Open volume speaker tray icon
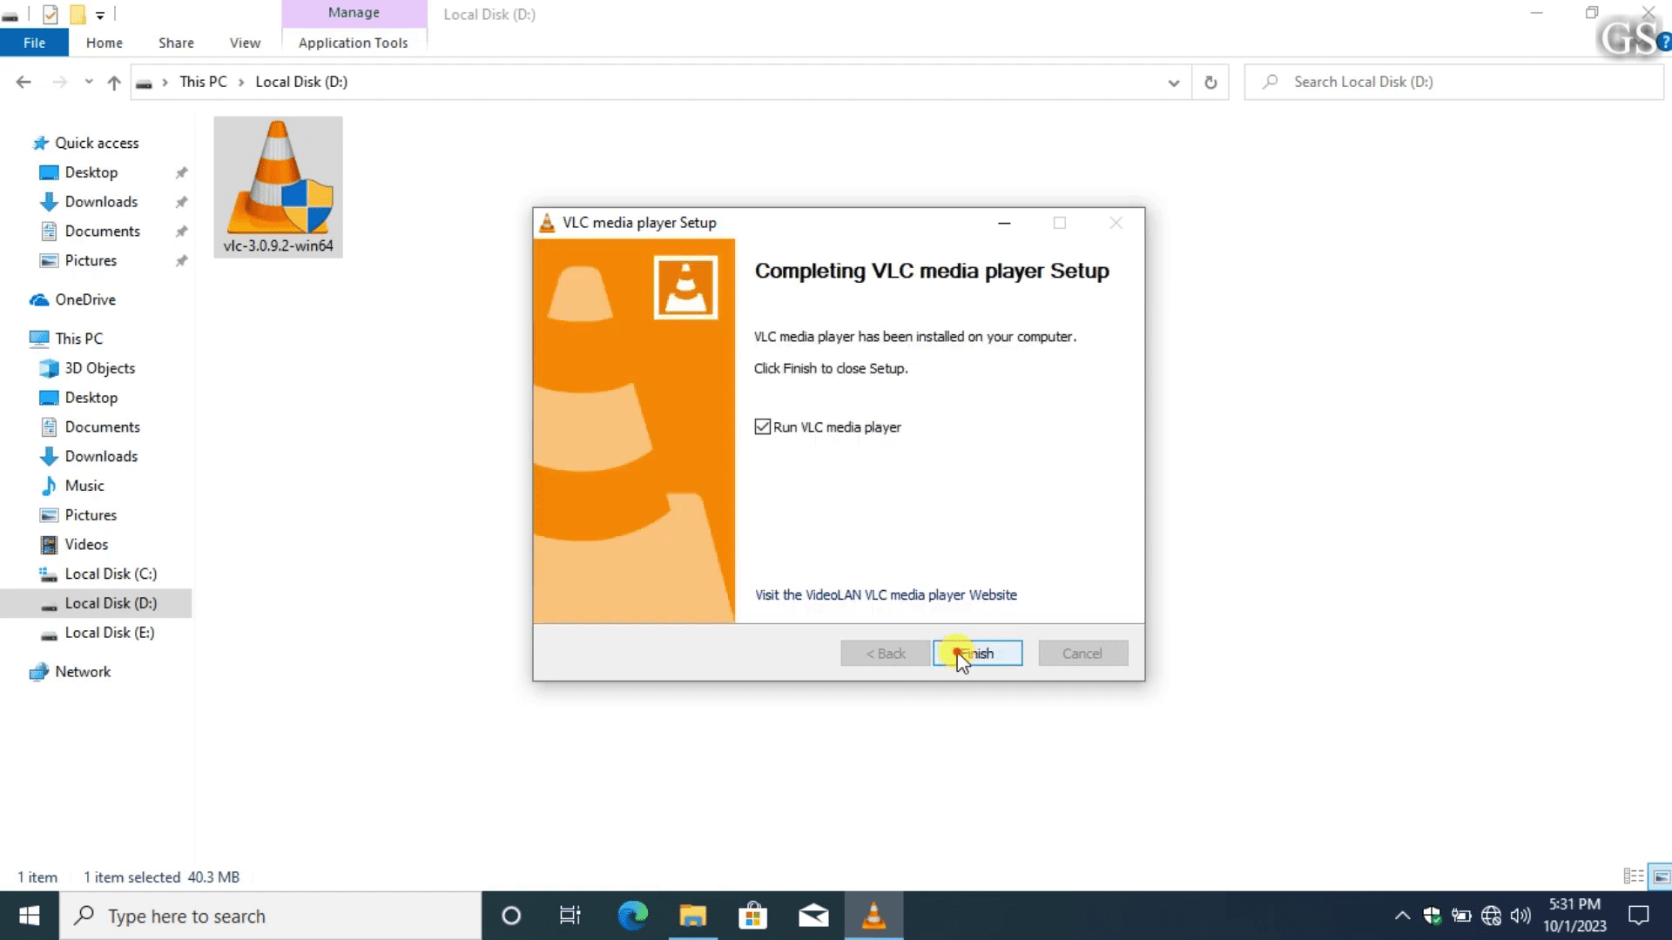The image size is (1672, 940). [1520, 916]
